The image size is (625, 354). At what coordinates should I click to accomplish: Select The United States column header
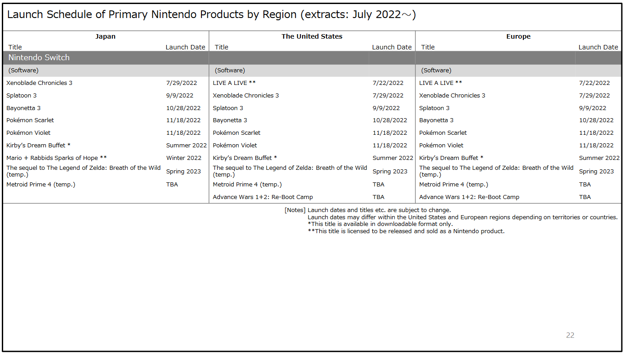(312, 36)
